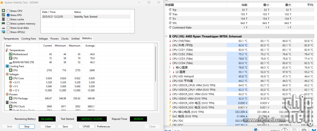317x131 pixels.
Task: Click the Trfc timing clock icon in HWiNFO
Action: [x=170, y=23]
